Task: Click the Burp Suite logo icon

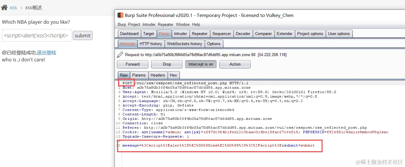Action: click(x=120, y=15)
